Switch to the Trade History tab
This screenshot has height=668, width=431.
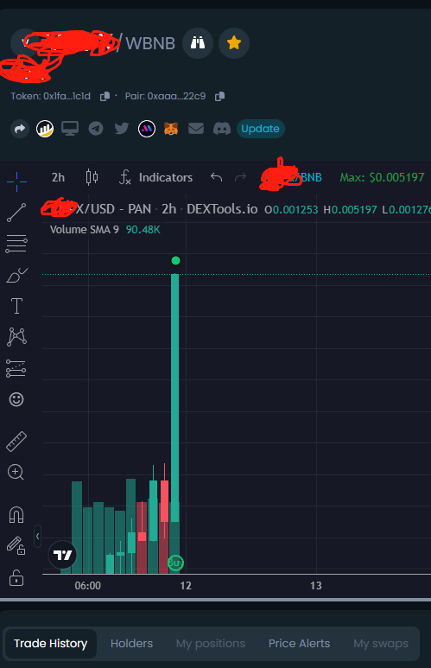tap(51, 643)
